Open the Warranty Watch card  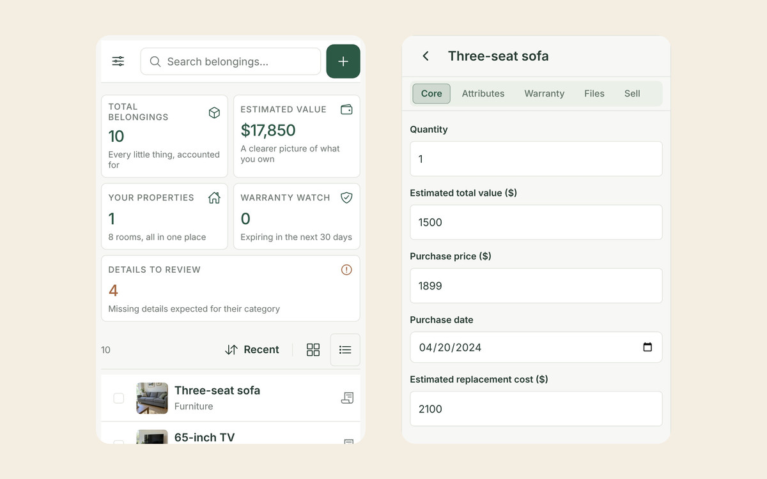(x=297, y=217)
